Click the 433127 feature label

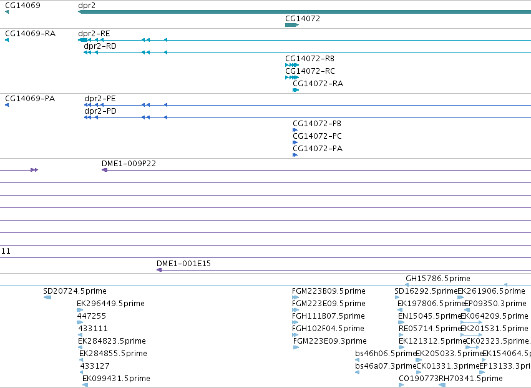pos(95,366)
